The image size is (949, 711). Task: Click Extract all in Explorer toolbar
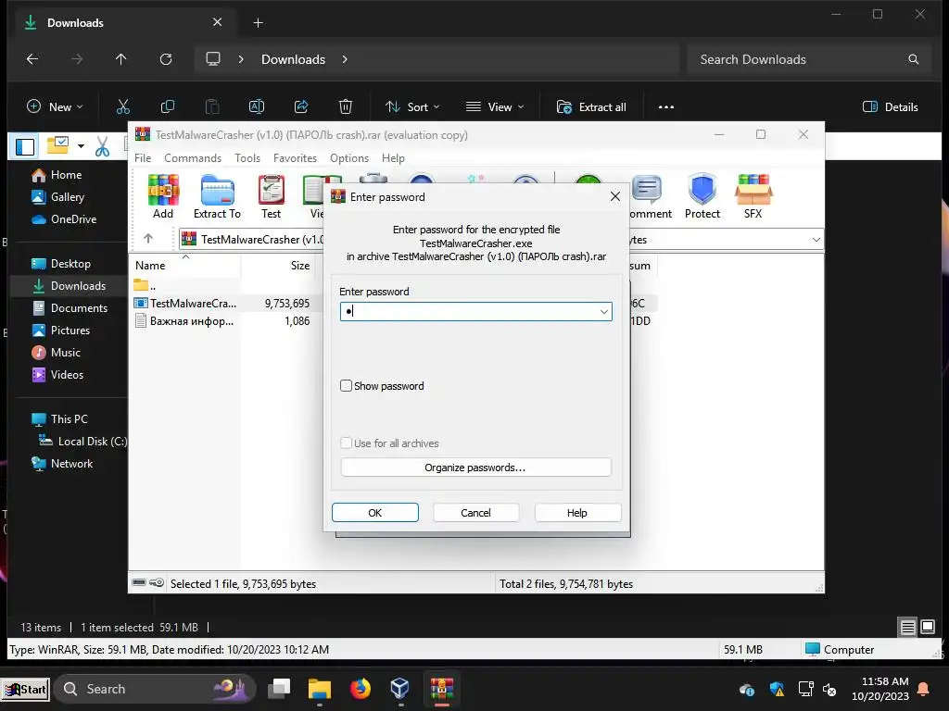tap(591, 107)
